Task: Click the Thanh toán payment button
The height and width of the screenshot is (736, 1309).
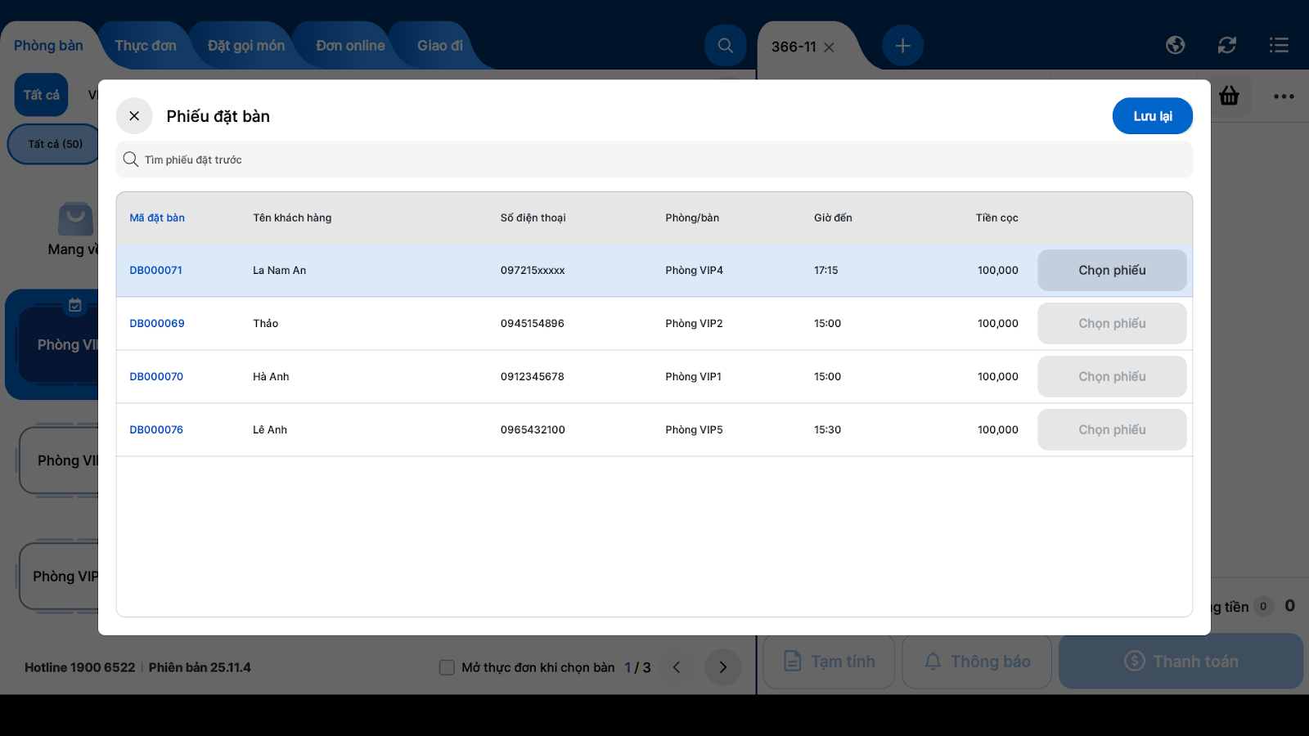Action: click(x=1181, y=661)
